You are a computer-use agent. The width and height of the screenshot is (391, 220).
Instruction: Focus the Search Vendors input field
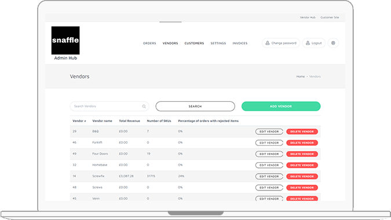(109, 107)
